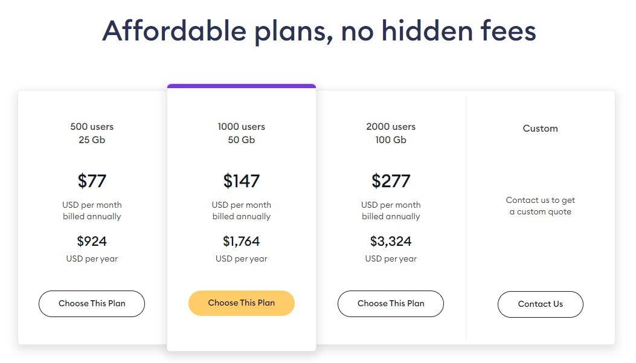
Task: Click the Custom plan title
Action: coord(541,129)
